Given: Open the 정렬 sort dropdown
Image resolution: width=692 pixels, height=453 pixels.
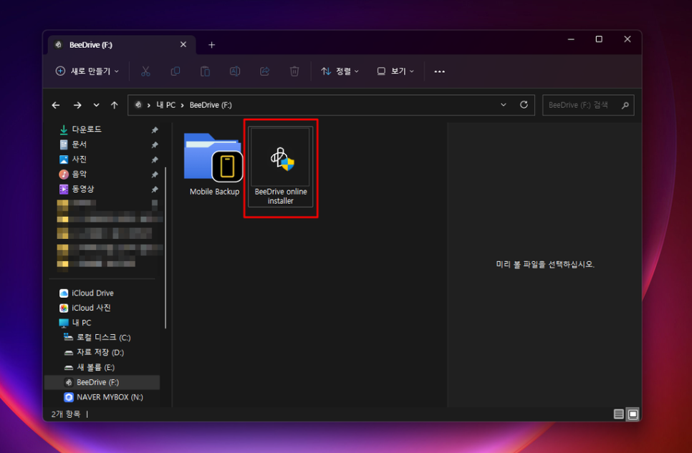Looking at the screenshot, I should pos(340,71).
